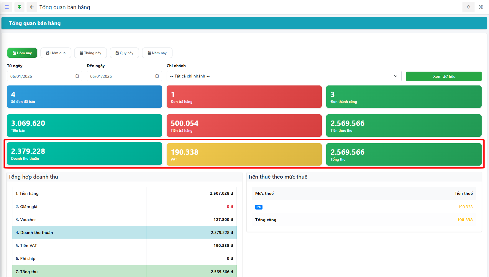Click the Từ ngày date input
Screen dimensions: 489x277
41,76
